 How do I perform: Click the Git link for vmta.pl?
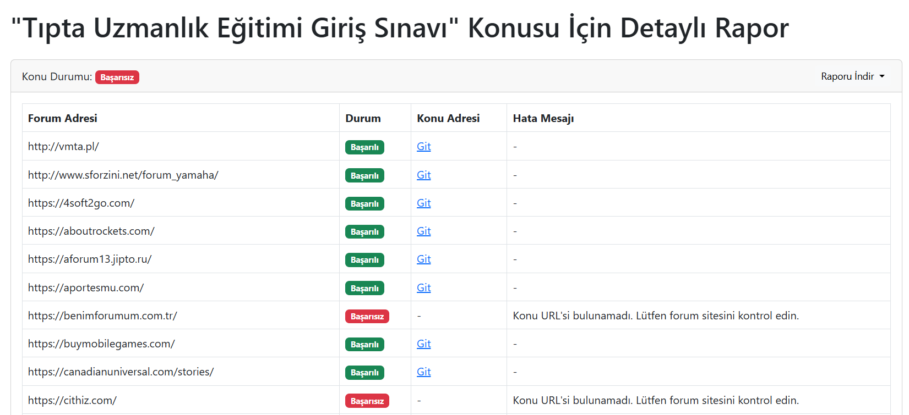tap(423, 147)
